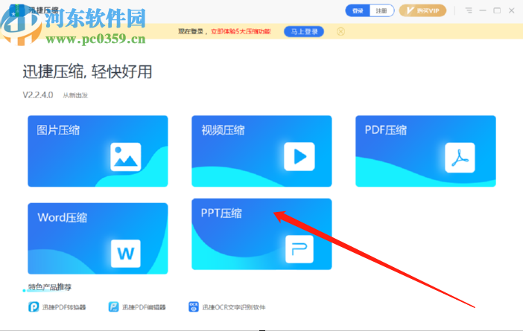This screenshot has height=331, width=523.
Task: Open the 图片压缩 image compression card
Action: point(98,151)
